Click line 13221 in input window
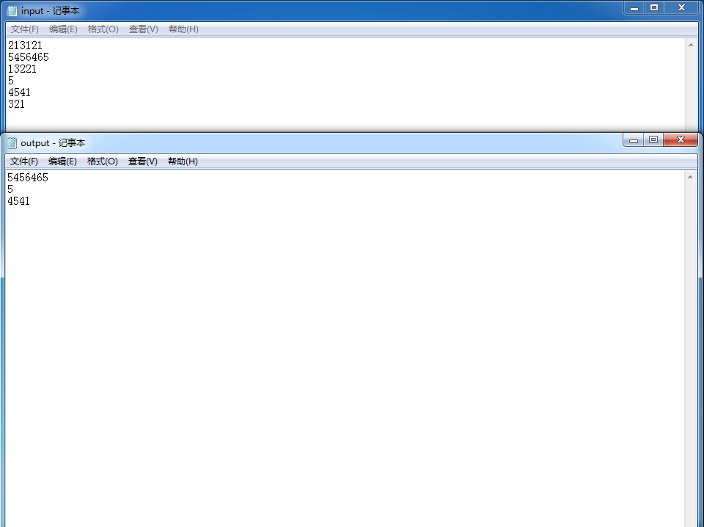Screen dimensions: 704x527 [x=22, y=69]
